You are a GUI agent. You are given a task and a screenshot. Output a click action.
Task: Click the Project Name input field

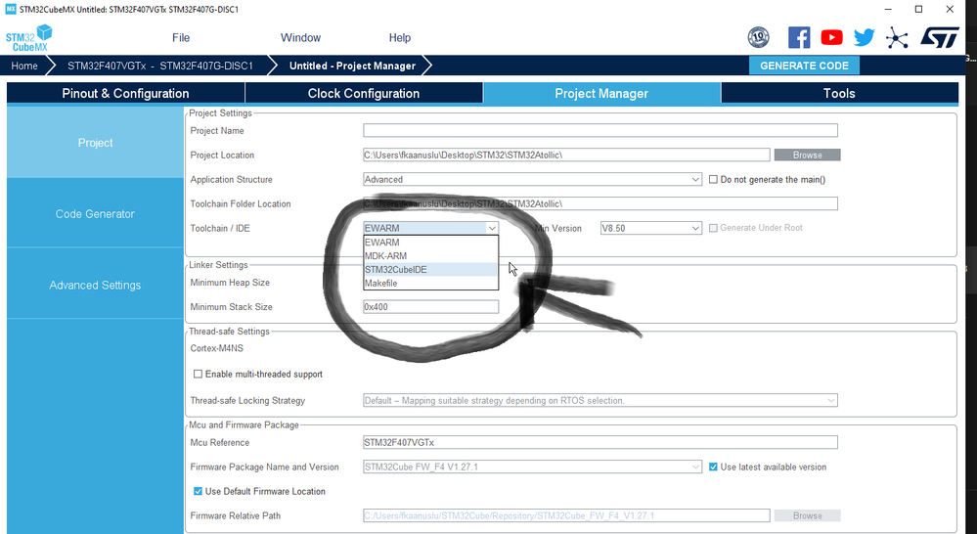[x=600, y=130]
